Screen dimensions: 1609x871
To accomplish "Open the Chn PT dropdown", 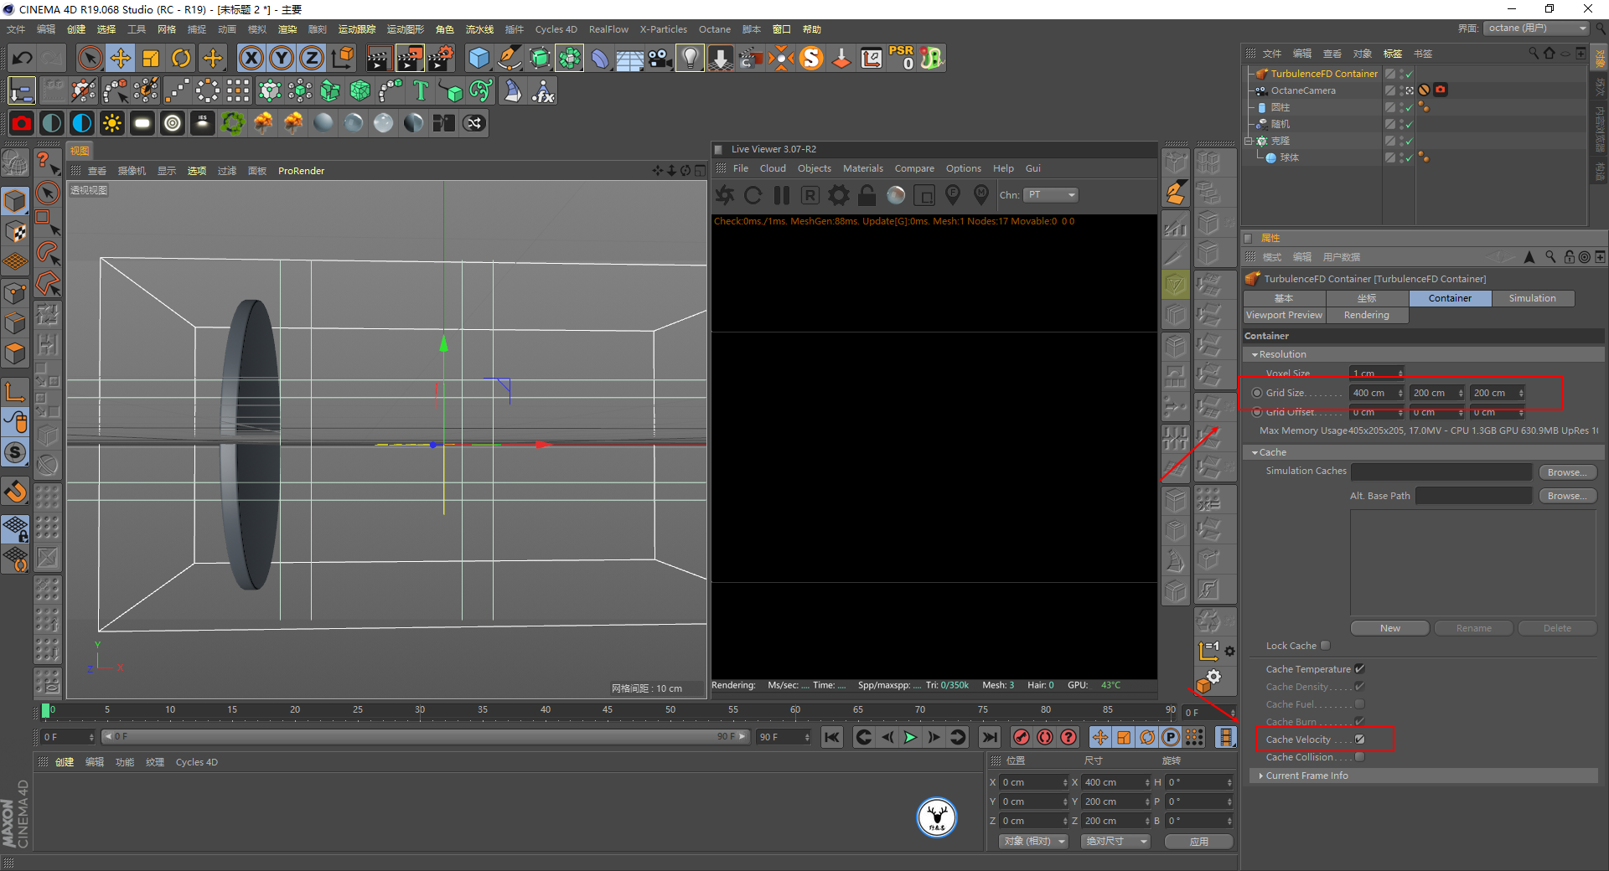I will click(x=1051, y=195).
